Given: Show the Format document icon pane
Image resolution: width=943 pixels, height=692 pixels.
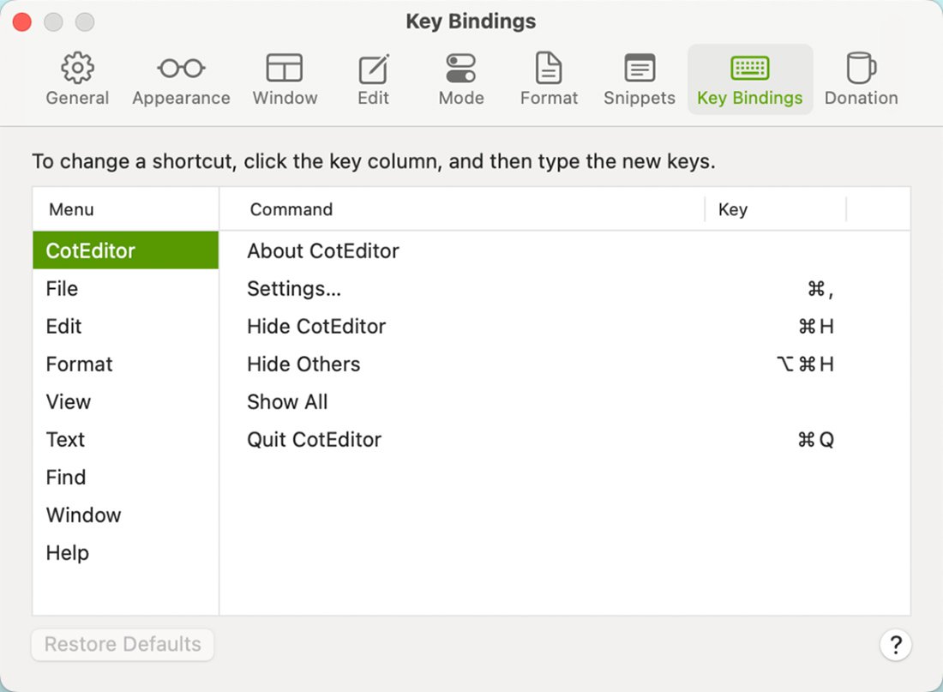Looking at the screenshot, I should click(549, 69).
